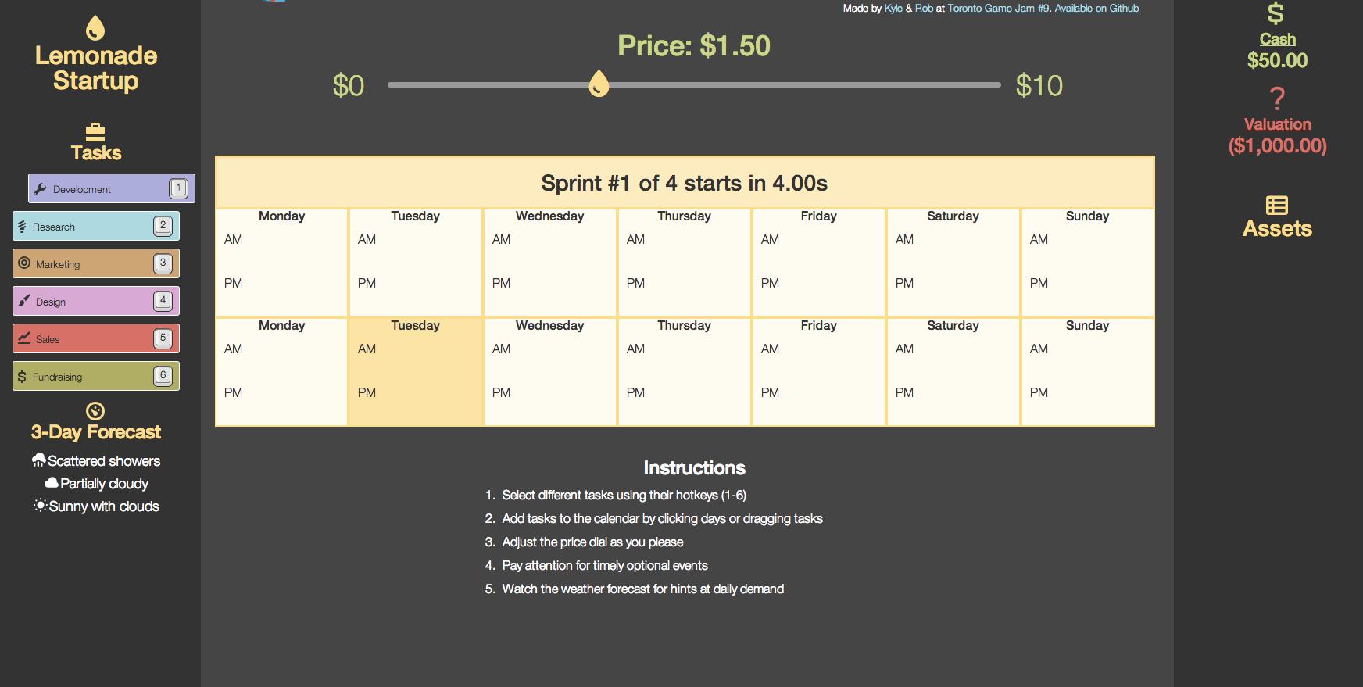Viewport: 1363px width, 687px height.
Task: Click the Sunny with clouds icon
Action: click(41, 506)
